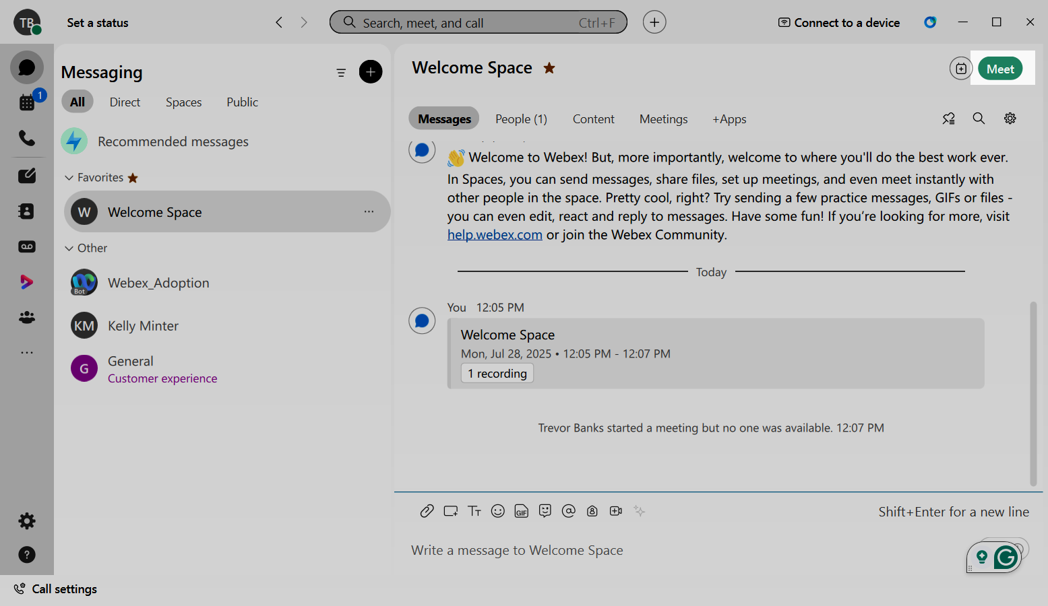Open the help.webex.com link
Screen dimensions: 1048x606
coord(495,235)
